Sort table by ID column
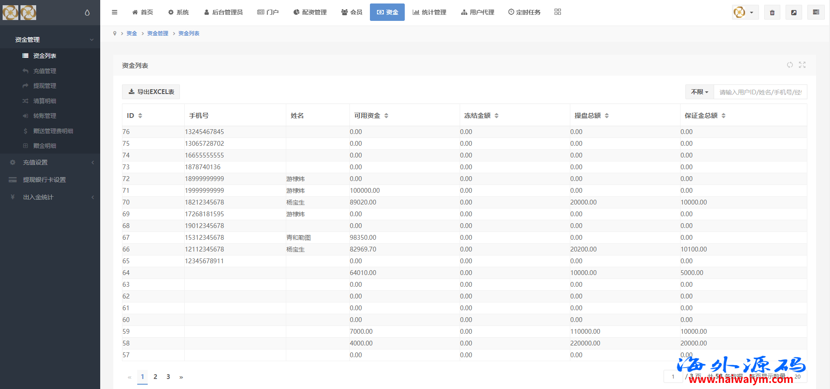830x389 pixels. [x=140, y=116]
